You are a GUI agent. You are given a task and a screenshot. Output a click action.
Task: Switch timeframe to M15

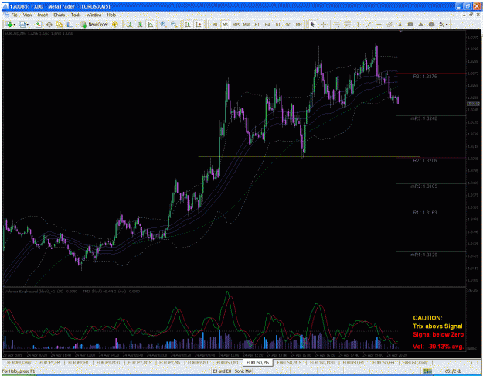(x=236, y=24)
